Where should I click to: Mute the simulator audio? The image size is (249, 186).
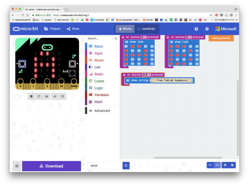[55, 96]
